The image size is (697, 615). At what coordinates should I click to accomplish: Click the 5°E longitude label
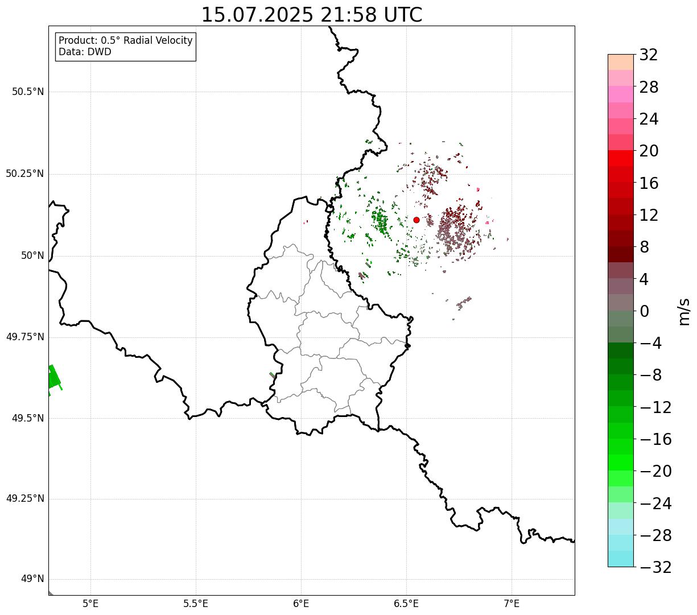click(x=90, y=604)
